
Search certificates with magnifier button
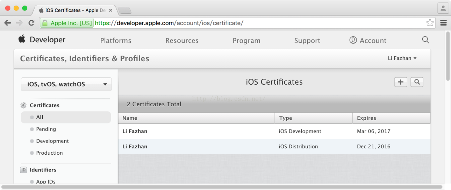417,82
